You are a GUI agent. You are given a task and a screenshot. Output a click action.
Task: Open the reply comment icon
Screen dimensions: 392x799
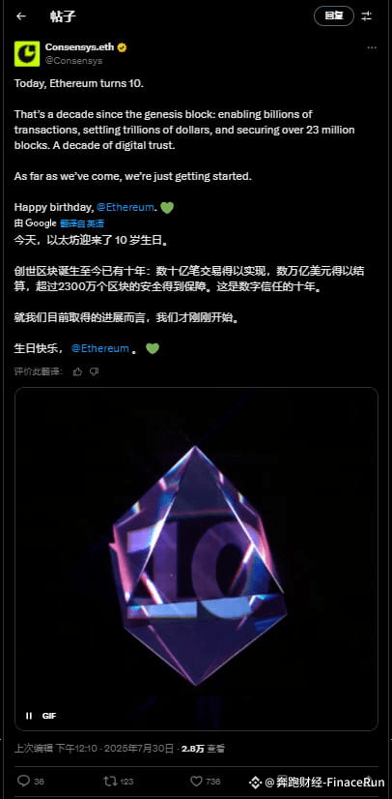pos(23,781)
